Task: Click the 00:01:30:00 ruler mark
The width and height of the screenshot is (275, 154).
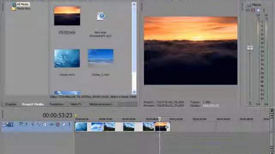Action: pos(223,119)
